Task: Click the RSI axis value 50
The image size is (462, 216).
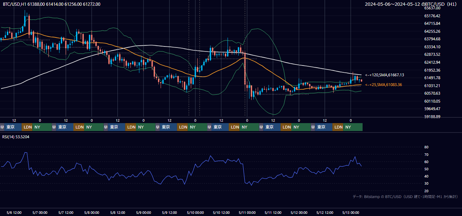Action: click(426, 169)
